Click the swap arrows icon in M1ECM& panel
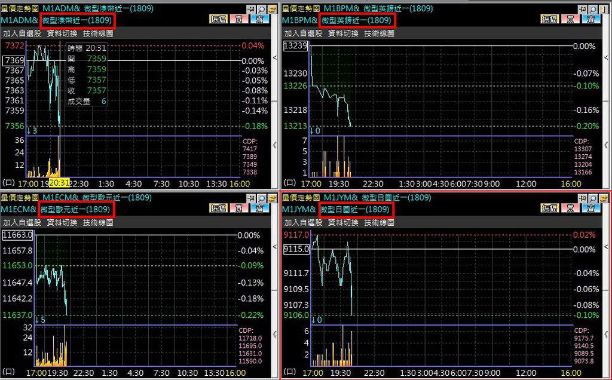 [x=271, y=198]
